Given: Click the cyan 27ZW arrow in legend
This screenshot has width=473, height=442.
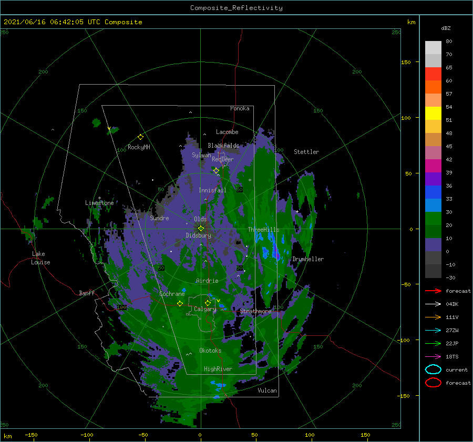Looking at the screenshot, I should pos(433,331).
